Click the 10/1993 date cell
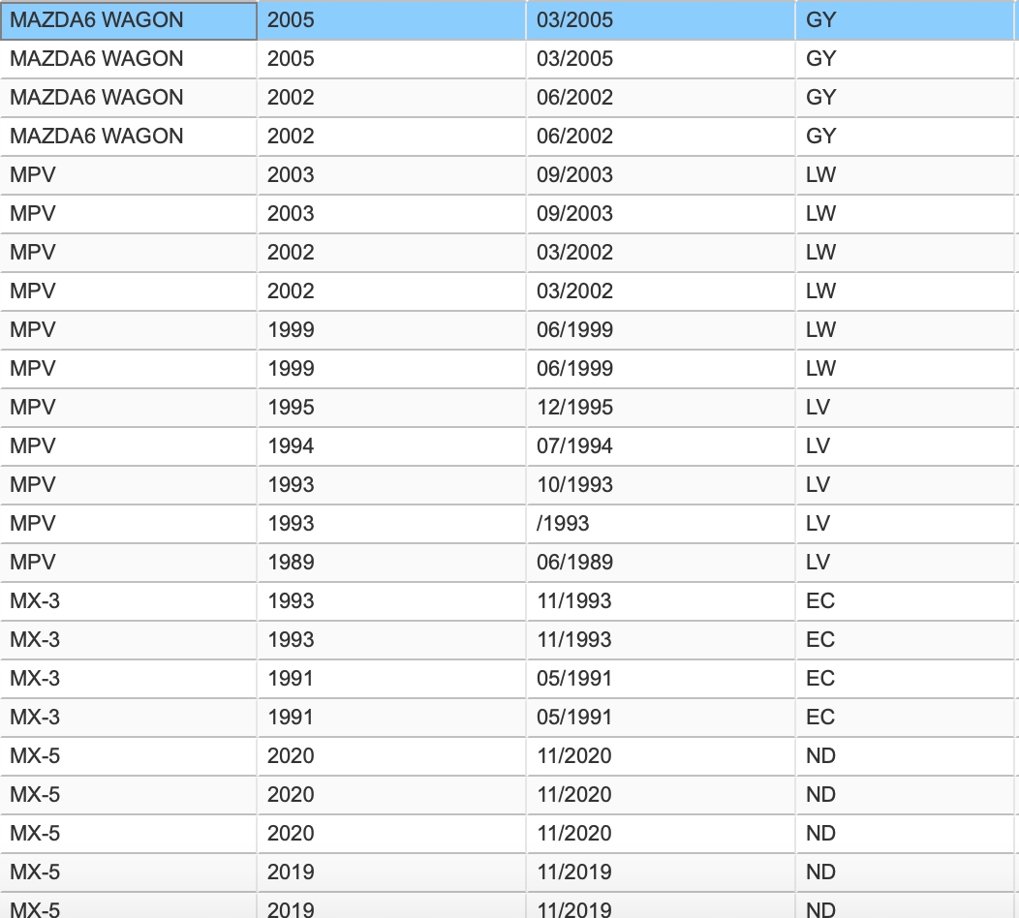The width and height of the screenshot is (1019, 918). pyautogui.click(x=661, y=485)
